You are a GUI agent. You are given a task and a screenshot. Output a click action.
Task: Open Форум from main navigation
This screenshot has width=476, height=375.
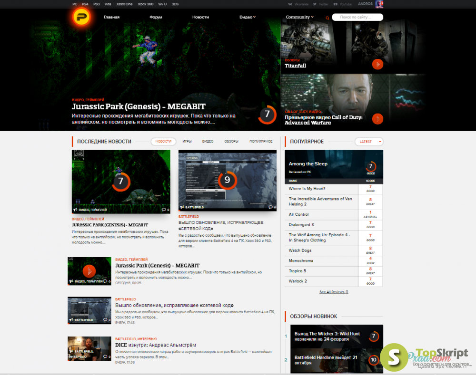coord(156,17)
